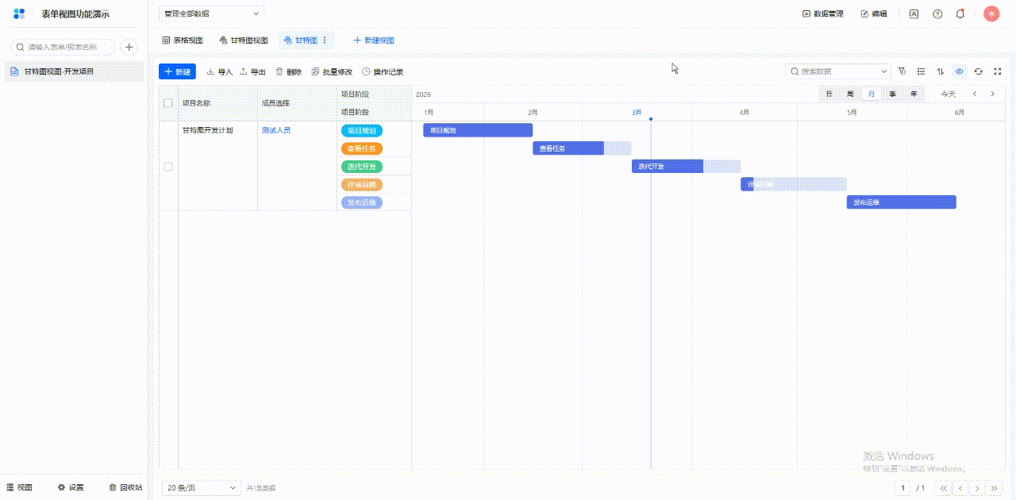Toggle the eye visibility icon in toolbar

[960, 71]
